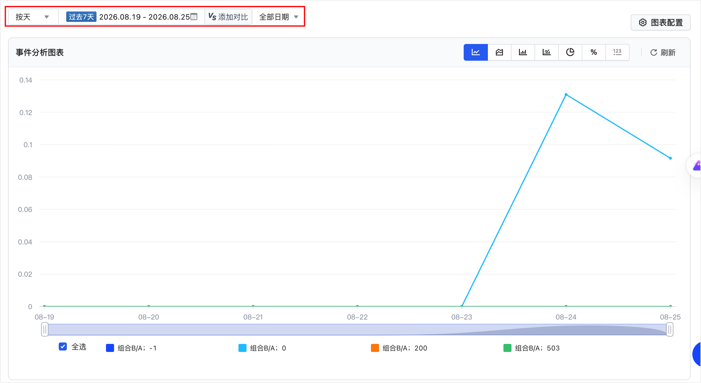
Task: Switch to area chart view
Action: 499,52
